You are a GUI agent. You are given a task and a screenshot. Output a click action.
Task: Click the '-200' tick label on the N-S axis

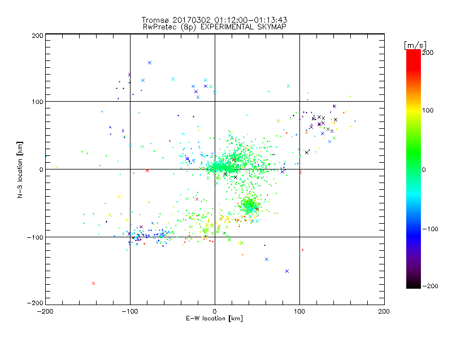click(x=36, y=303)
